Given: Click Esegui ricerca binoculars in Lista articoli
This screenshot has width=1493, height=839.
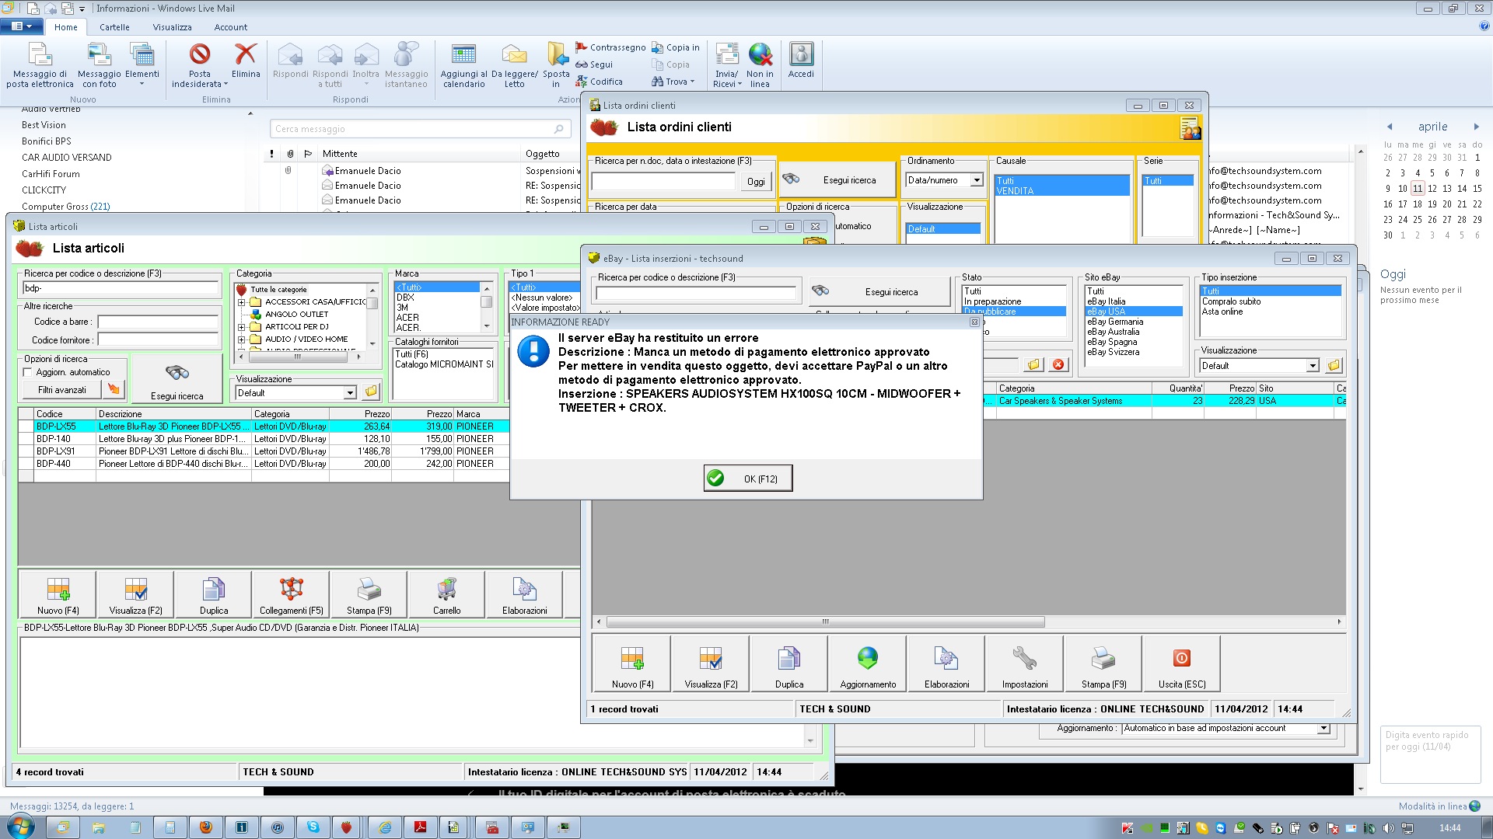Looking at the screenshot, I should tap(177, 379).
